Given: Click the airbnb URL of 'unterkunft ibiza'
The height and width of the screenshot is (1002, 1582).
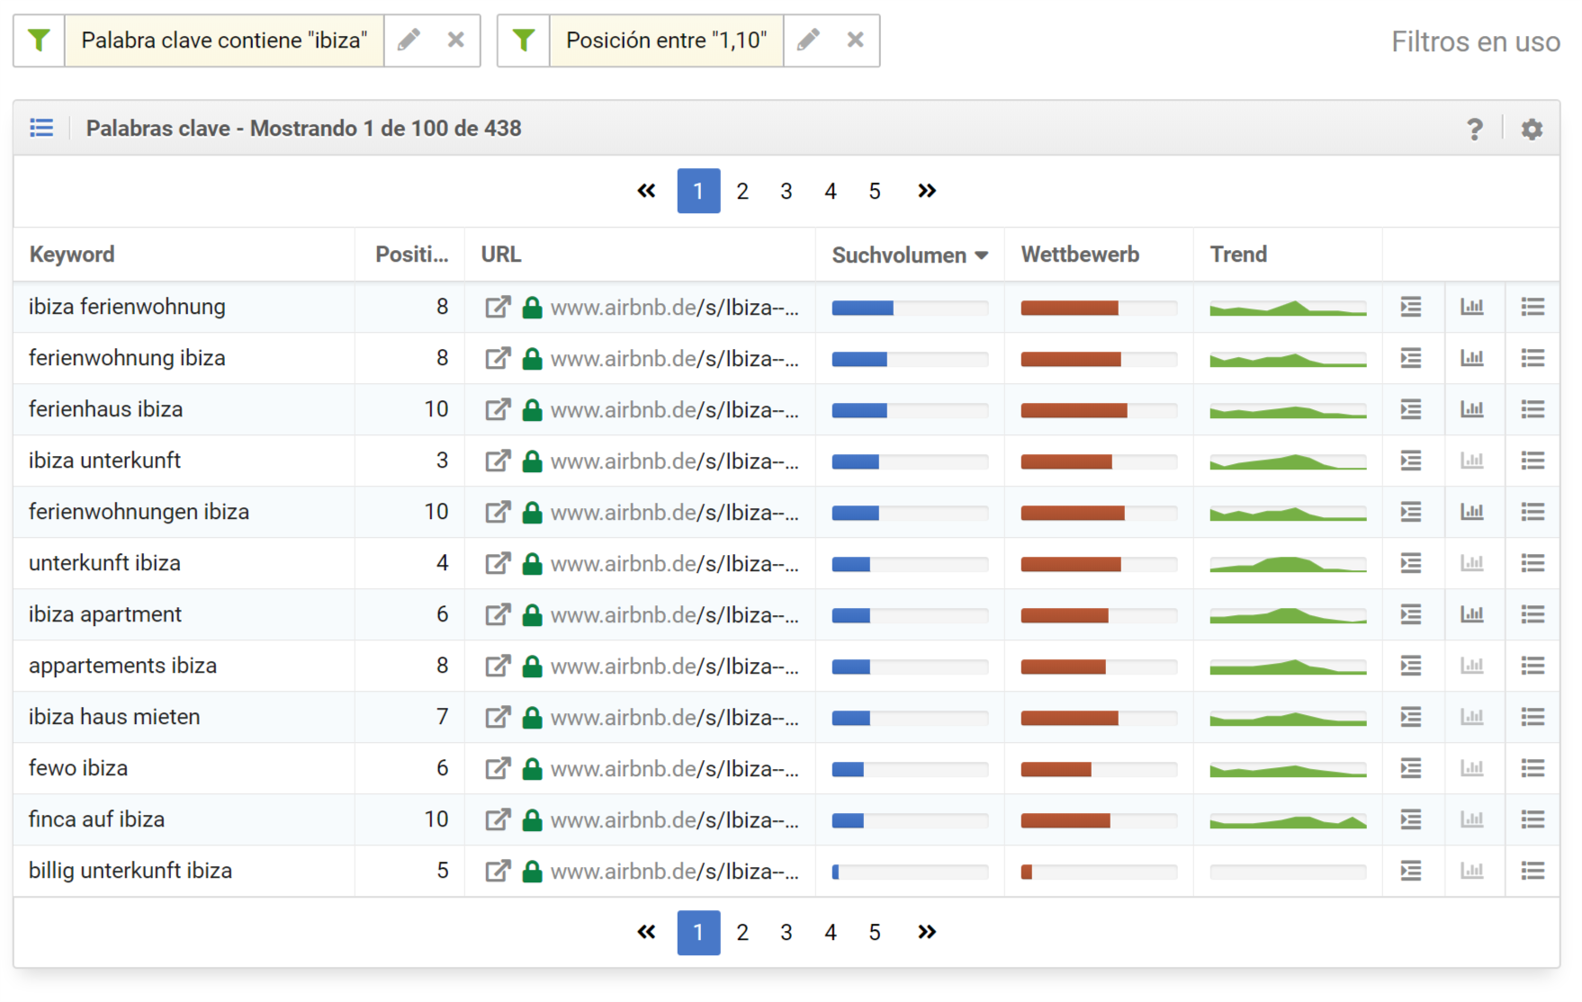Looking at the screenshot, I should pyautogui.click(x=674, y=563).
